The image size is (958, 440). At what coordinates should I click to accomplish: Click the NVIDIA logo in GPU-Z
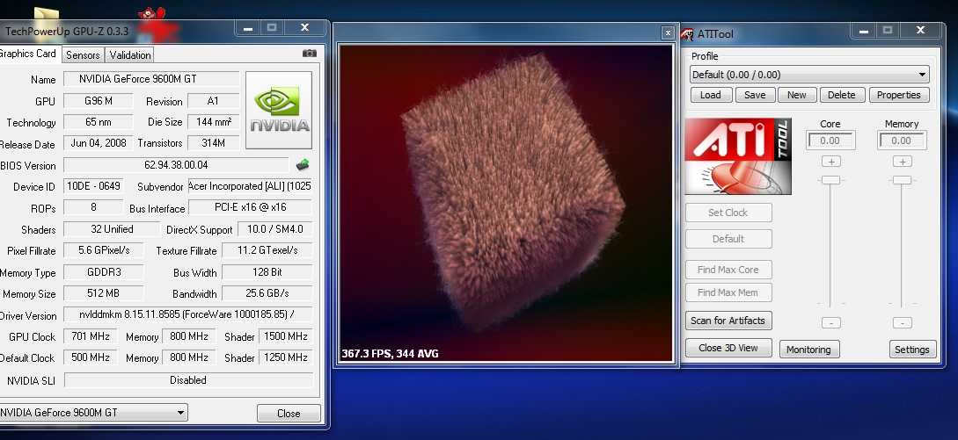point(279,111)
